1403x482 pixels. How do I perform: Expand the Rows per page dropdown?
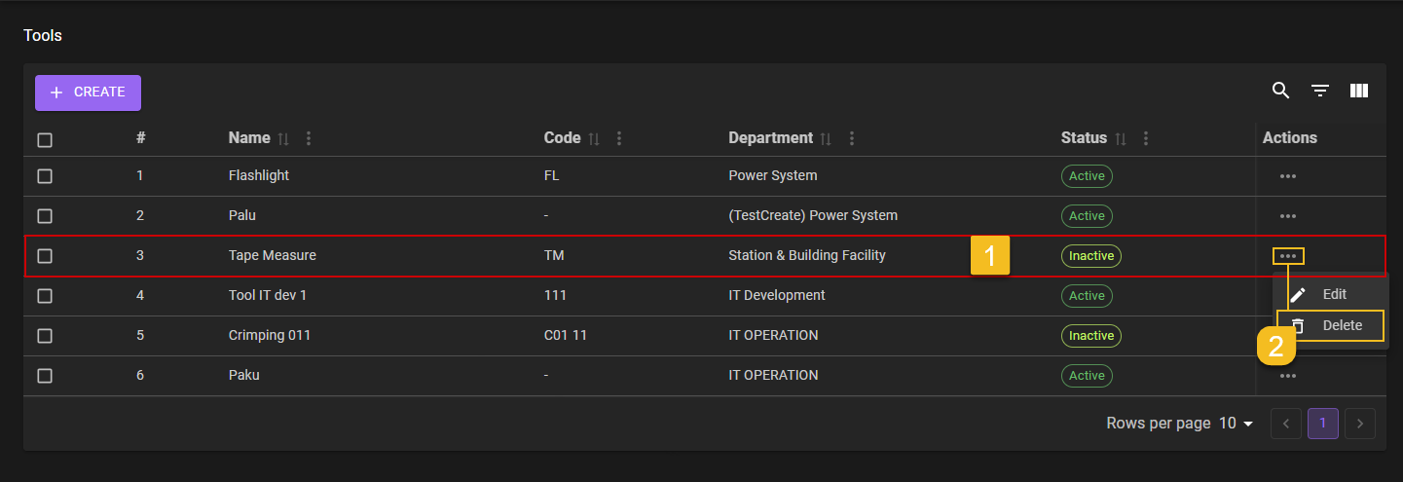(1237, 424)
